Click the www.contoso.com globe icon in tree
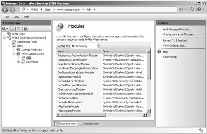This screenshot has height=134, width=207. tap(18, 54)
